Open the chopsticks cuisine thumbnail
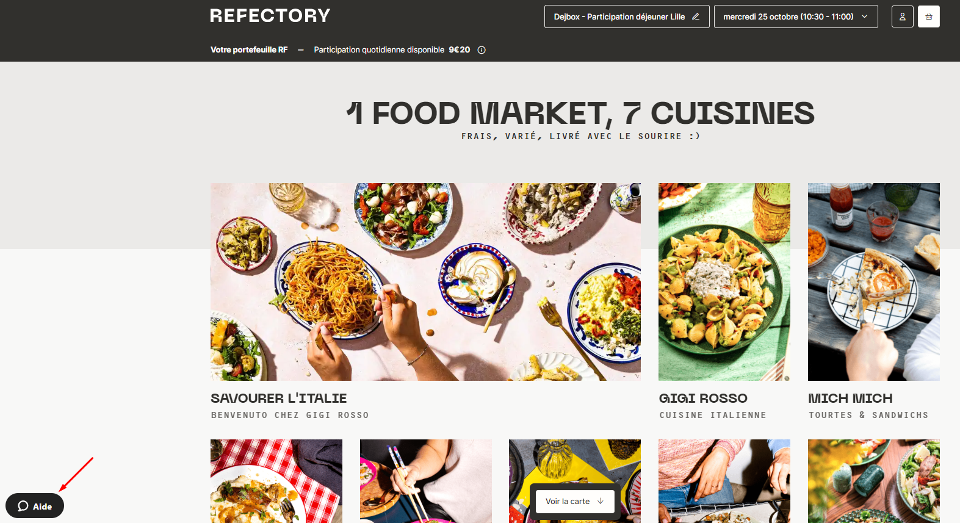Viewport: 960px width, 523px height. click(426, 481)
